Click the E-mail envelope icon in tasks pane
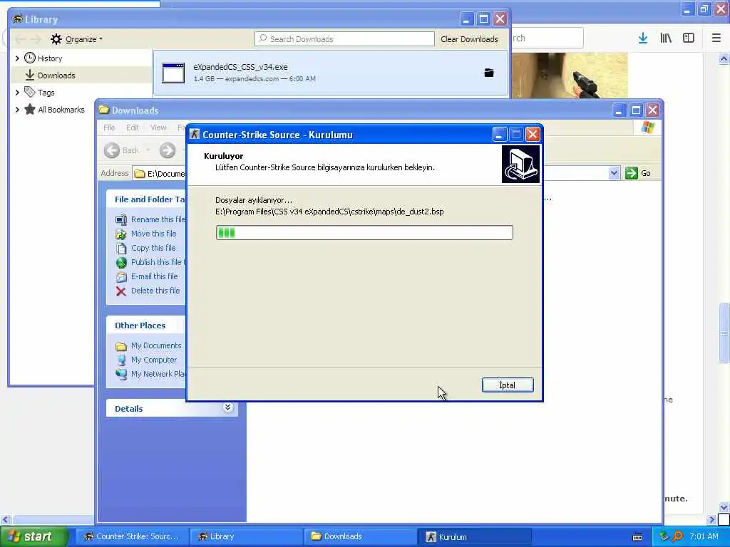The width and height of the screenshot is (730, 547). click(121, 277)
